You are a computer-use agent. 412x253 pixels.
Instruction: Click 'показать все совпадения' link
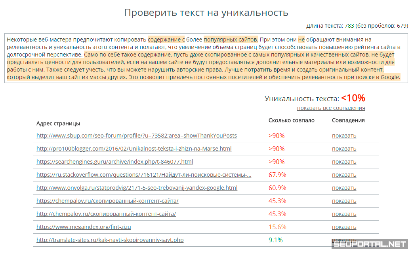pos(331,108)
